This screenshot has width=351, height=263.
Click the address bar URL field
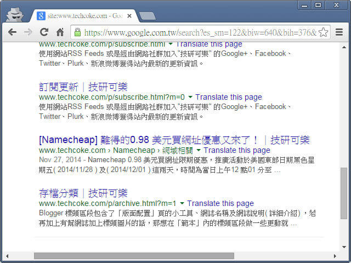(200, 32)
